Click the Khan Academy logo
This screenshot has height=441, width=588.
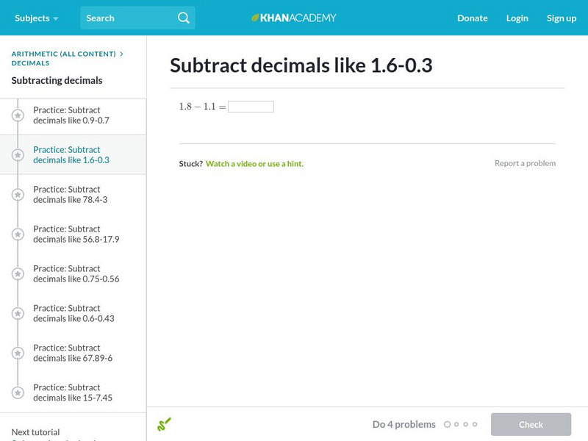294,18
